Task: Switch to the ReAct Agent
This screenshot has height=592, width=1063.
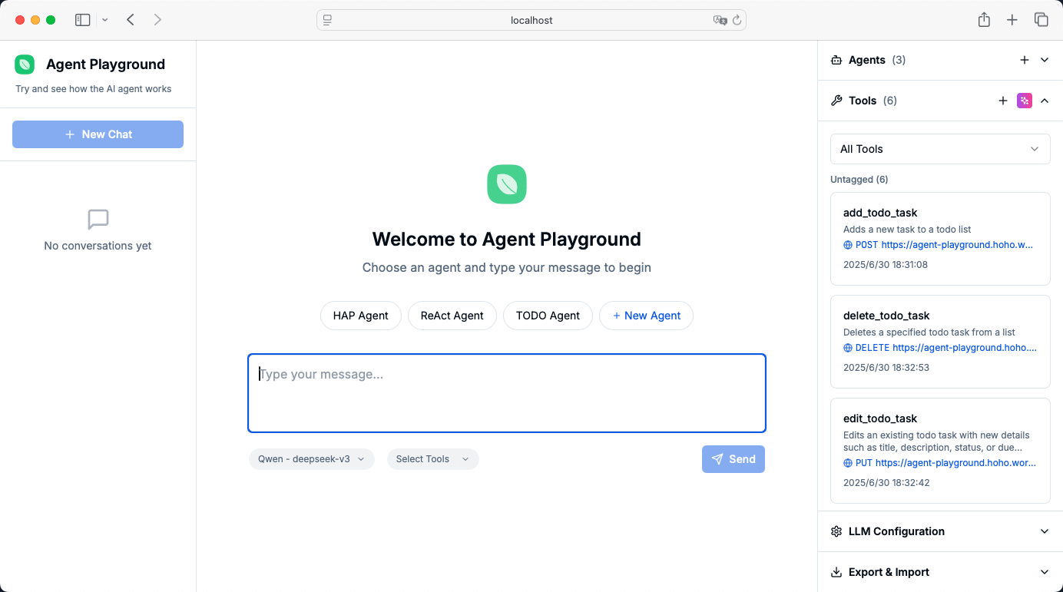Action: coord(452,316)
